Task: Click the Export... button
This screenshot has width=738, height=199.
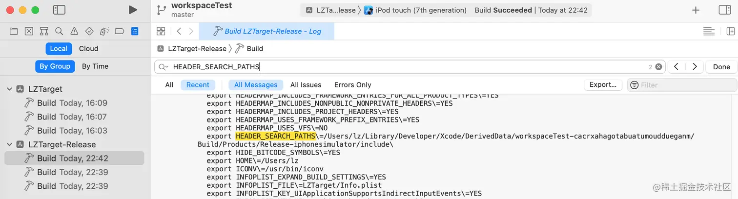Action: pos(603,85)
